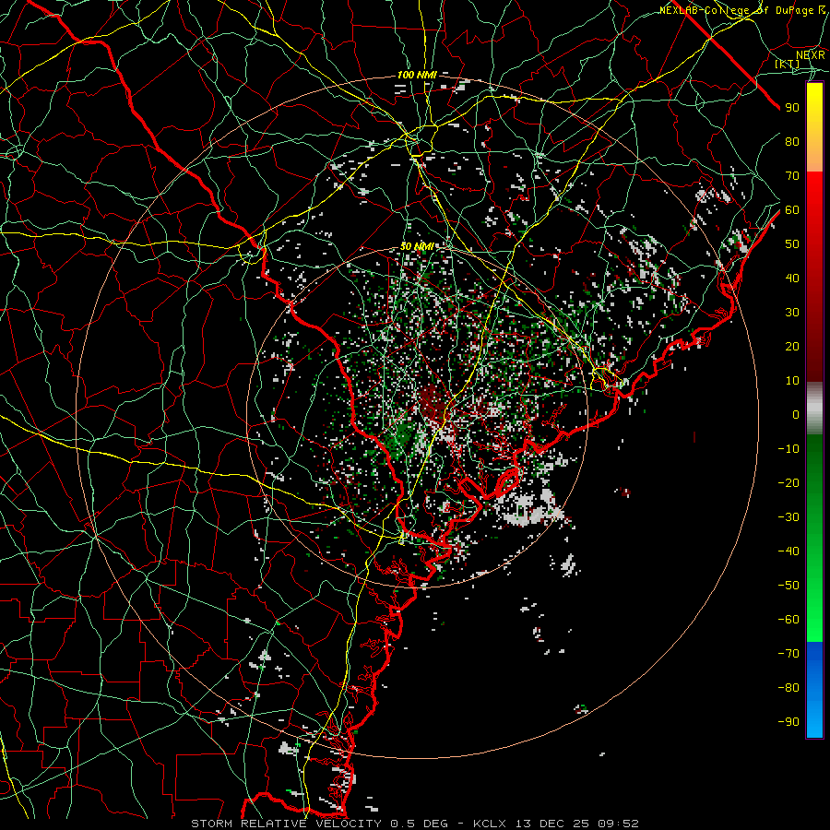Click the -20 scale label
This screenshot has width=830, height=830.
pyautogui.click(x=788, y=483)
